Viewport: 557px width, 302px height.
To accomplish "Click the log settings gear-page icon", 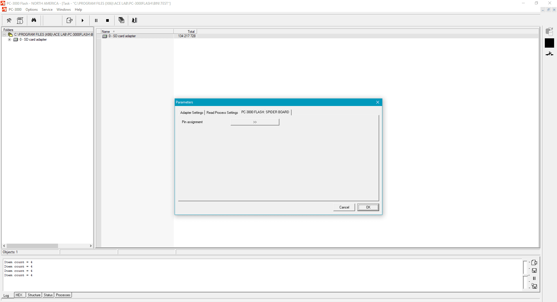I will [534, 263].
